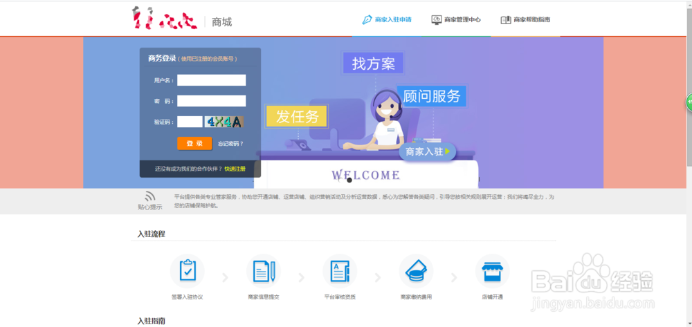692x327 pixels.
Task: Refresh the captcha image 4X4A
Action: point(224,122)
